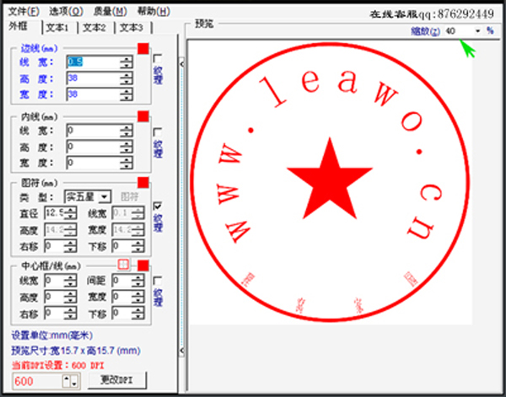Click the 边线 宽度 field showing 38
This screenshot has height=397, width=506.
(x=93, y=94)
